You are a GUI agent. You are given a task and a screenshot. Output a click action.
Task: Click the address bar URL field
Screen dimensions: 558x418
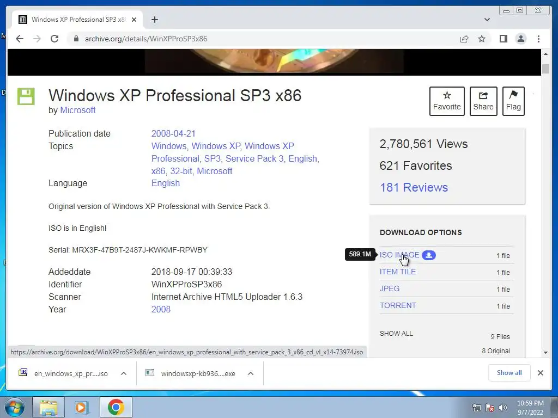click(263, 39)
